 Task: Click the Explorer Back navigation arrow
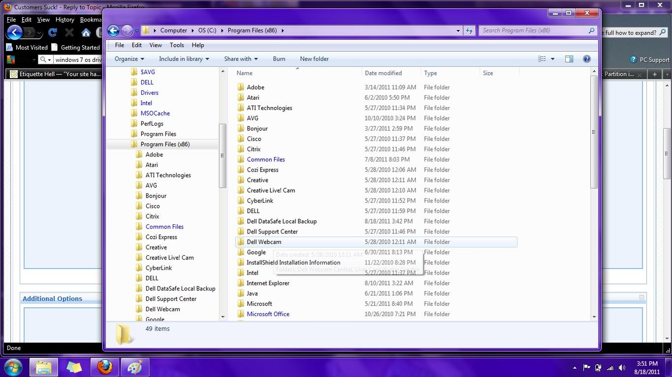(113, 30)
